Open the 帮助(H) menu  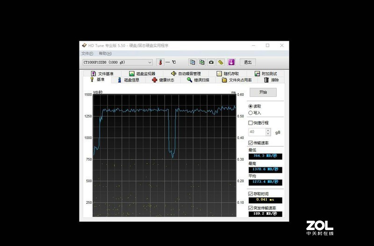coord(105,53)
